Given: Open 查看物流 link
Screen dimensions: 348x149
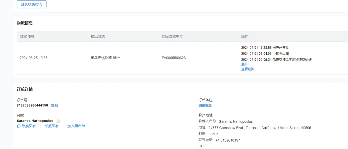Looking at the screenshot, I should click(248, 69).
